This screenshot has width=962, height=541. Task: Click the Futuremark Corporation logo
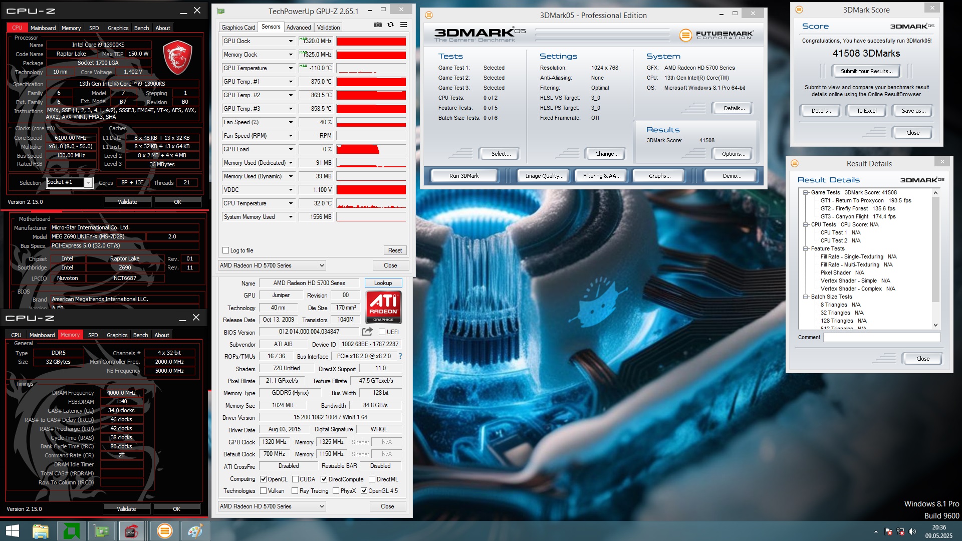[716, 35]
